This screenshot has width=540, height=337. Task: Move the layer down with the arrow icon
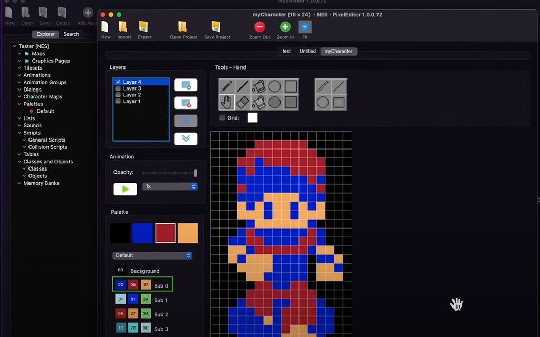point(186,138)
